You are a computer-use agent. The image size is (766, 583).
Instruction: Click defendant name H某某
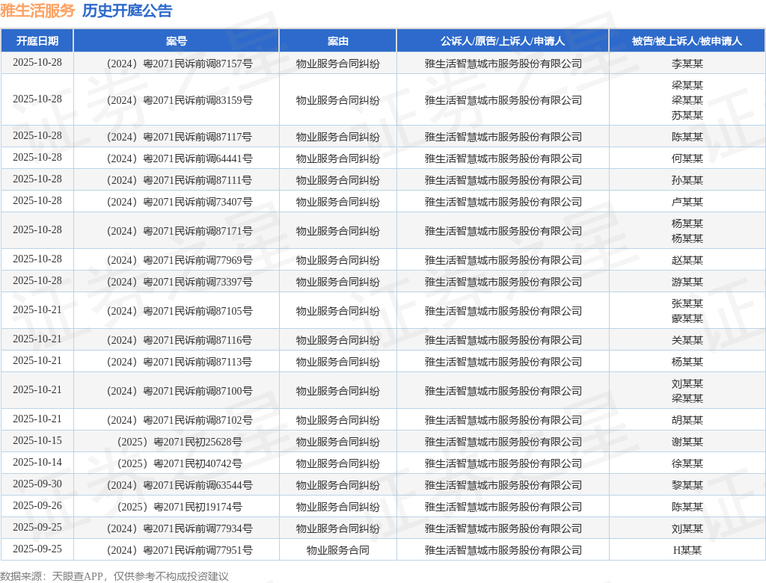point(687,551)
